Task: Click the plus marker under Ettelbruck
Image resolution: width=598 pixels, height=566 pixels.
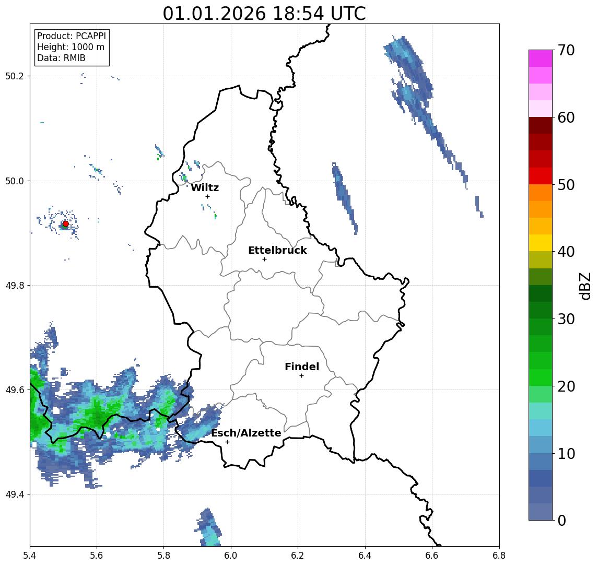Action: pyautogui.click(x=264, y=260)
